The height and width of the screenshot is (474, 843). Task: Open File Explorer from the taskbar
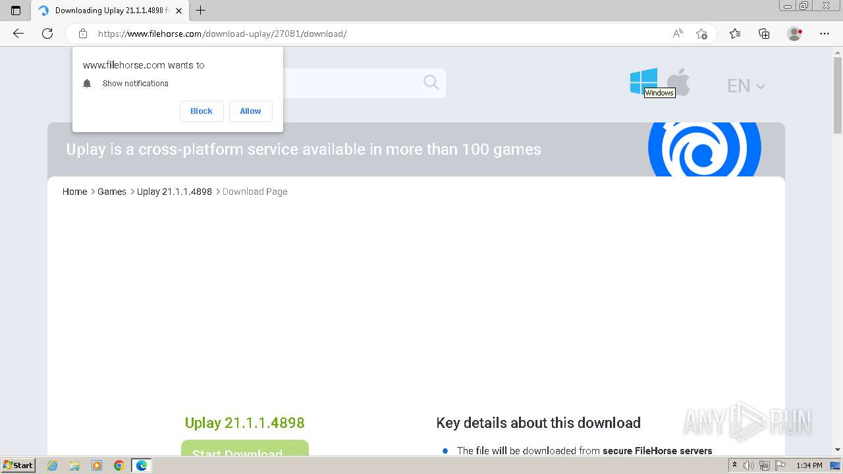(x=74, y=465)
